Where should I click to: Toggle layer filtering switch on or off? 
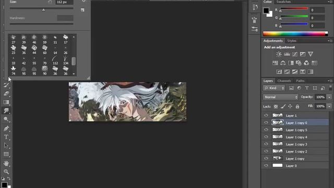pos(330,88)
